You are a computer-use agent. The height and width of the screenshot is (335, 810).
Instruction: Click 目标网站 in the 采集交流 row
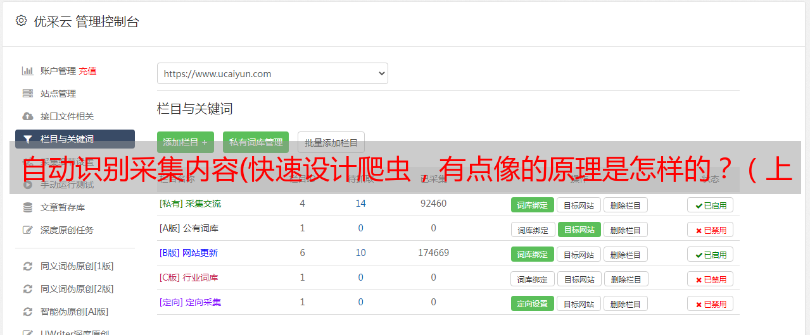click(579, 205)
